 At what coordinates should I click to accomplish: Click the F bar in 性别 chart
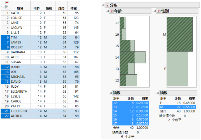pos(177,69)
